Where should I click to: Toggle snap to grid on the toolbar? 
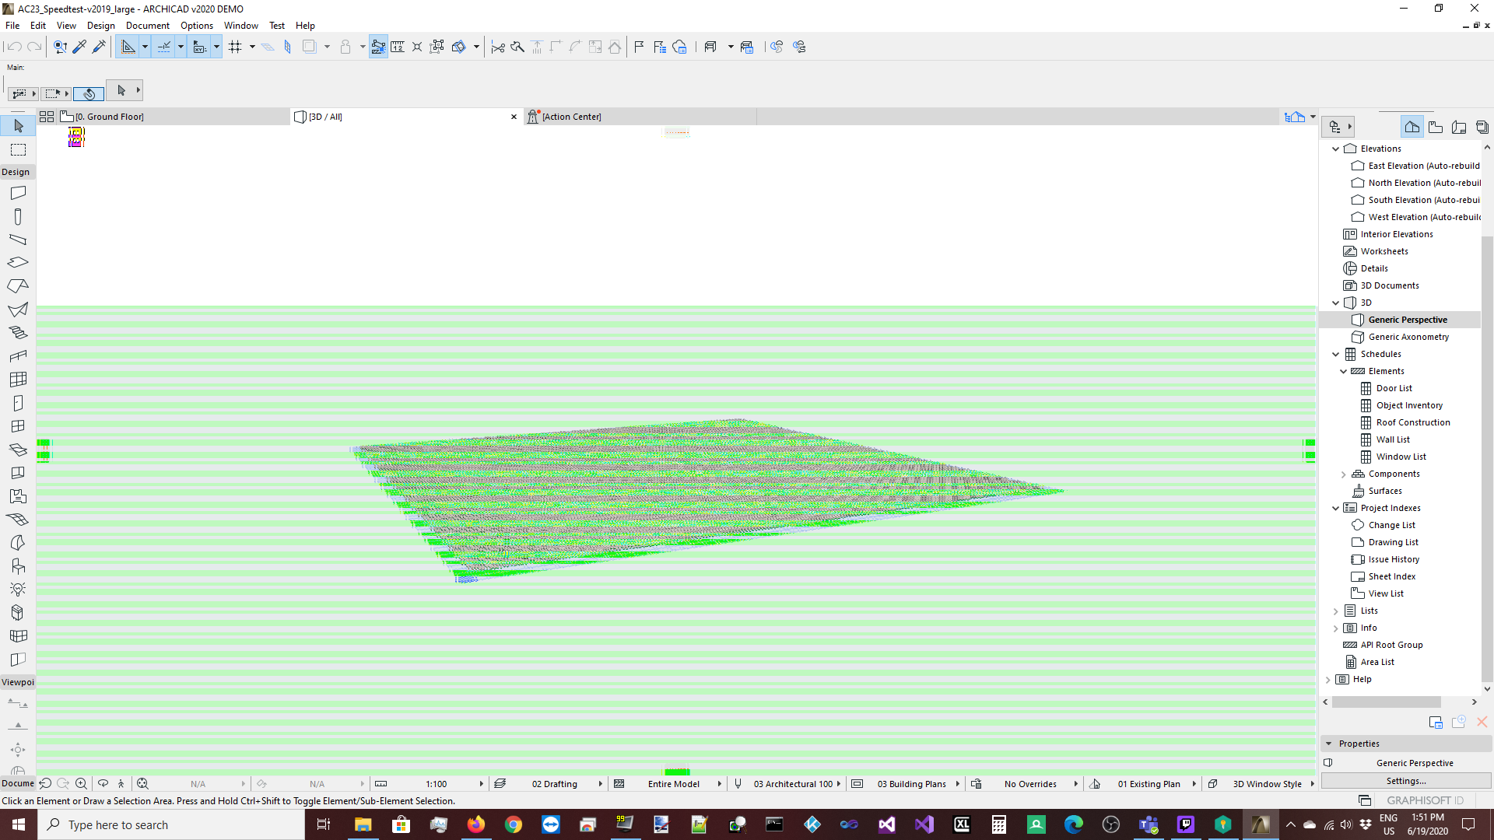tap(237, 47)
